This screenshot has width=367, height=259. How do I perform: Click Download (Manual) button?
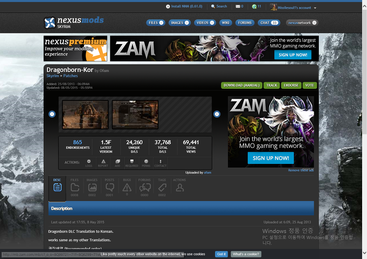click(x=241, y=85)
